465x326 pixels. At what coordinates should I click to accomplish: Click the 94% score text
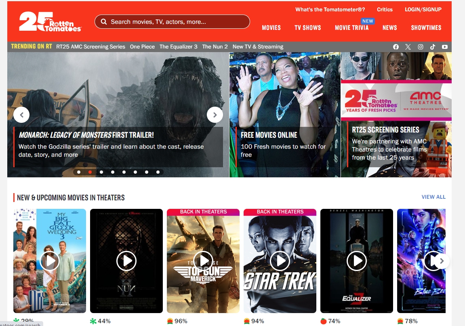click(257, 321)
